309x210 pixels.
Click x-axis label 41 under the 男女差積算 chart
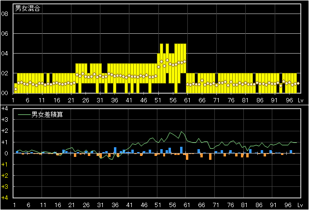pyautogui.click(x=129, y=205)
